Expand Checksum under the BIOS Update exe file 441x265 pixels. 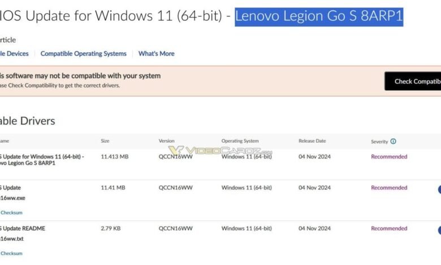coord(11,213)
